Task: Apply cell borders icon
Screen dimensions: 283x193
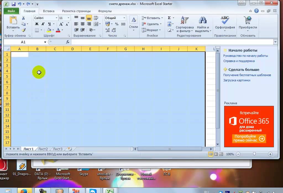Action: (x=37, y=30)
